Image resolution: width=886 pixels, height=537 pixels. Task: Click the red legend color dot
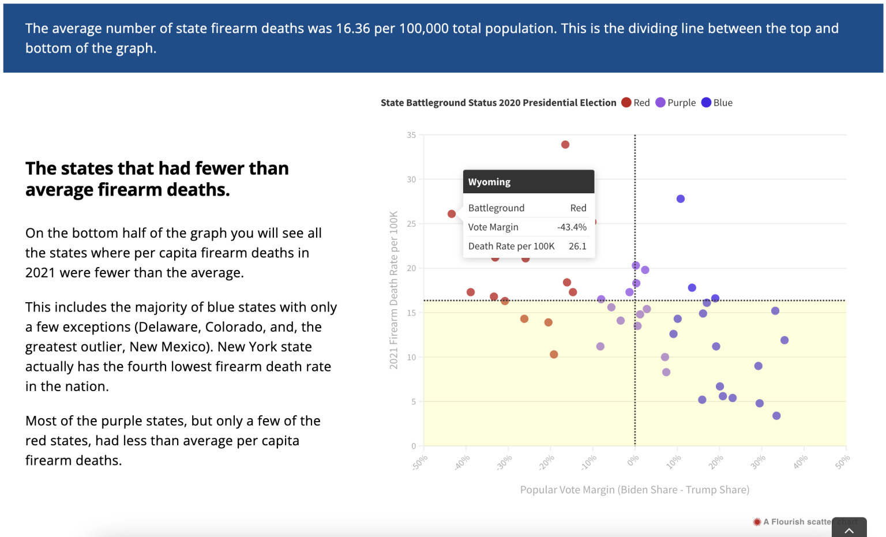(626, 103)
